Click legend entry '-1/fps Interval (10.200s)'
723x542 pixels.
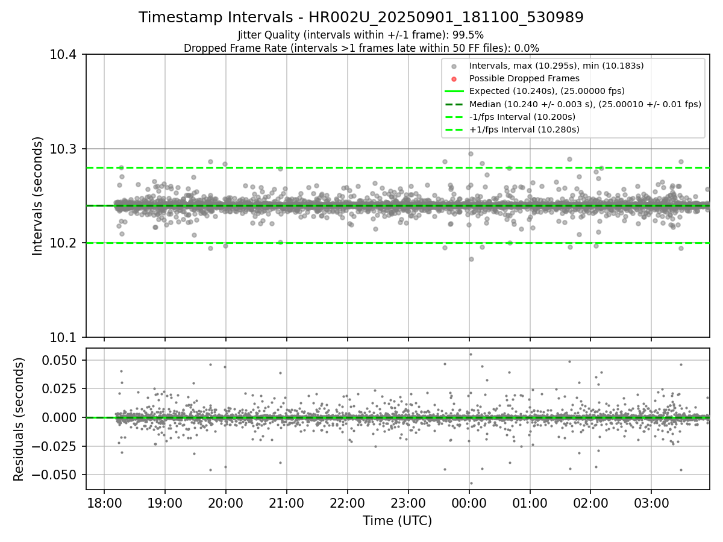pyautogui.click(x=522, y=116)
